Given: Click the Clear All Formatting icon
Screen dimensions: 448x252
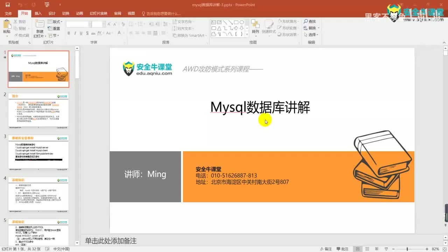Looking at the screenshot, I should (123, 24).
